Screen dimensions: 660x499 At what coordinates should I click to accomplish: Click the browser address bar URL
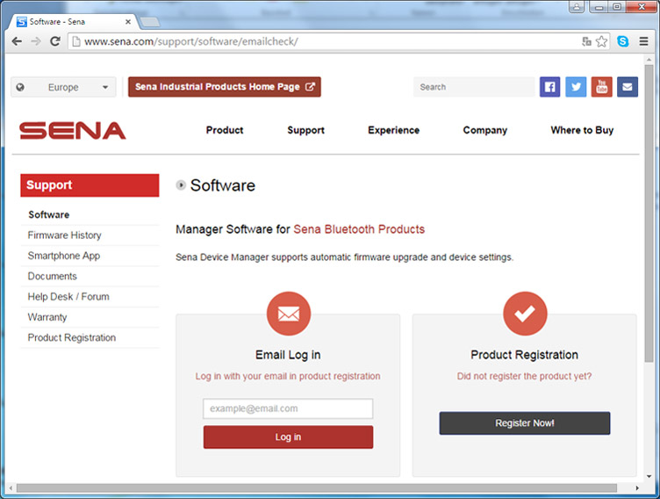point(191,41)
